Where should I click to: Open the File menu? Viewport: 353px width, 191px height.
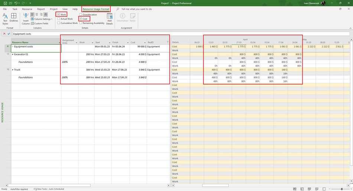coord(5,9)
